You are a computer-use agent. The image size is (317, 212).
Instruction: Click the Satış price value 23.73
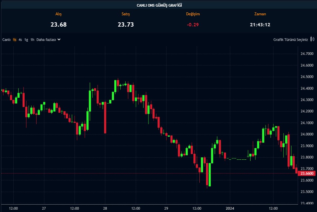[126, 24]
